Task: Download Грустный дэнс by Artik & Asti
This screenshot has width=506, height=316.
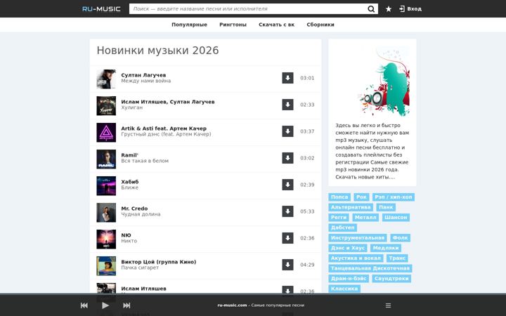Action: pyautogui.click(x=287, y=131)
